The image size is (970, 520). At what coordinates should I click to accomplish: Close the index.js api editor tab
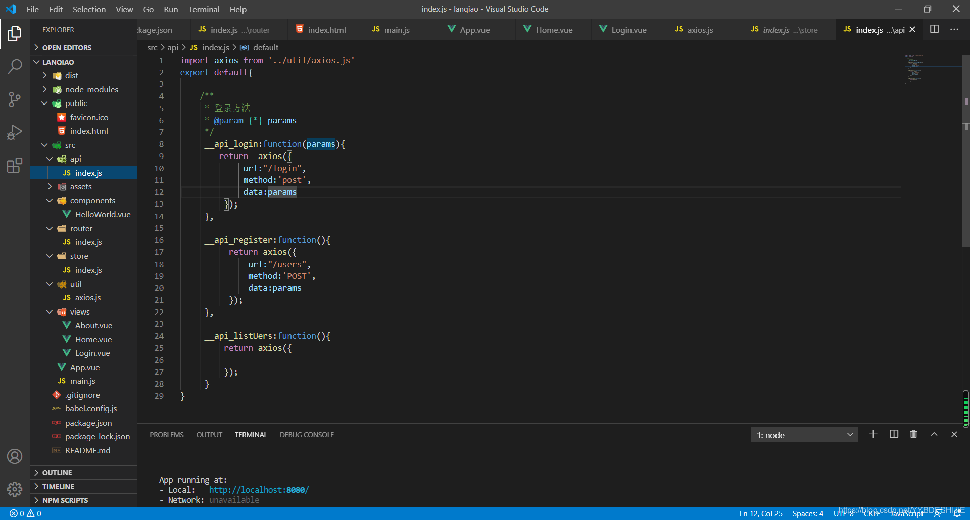pyautogui.click(x=912, y=30)
